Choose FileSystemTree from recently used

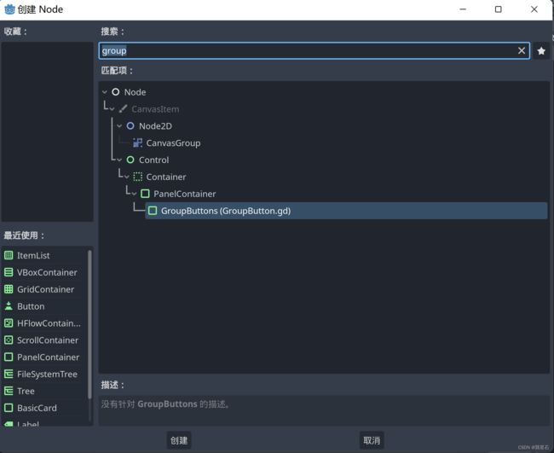pos(47,375)
